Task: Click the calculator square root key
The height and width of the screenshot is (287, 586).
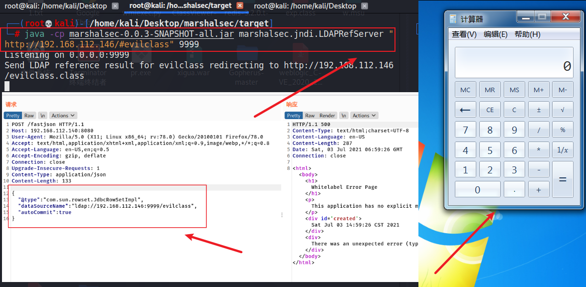Action: point(563,110)
